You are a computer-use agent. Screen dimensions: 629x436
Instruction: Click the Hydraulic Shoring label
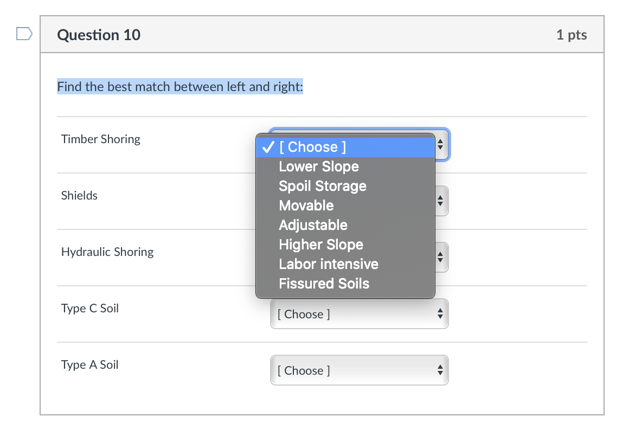(x=107, y=252)
